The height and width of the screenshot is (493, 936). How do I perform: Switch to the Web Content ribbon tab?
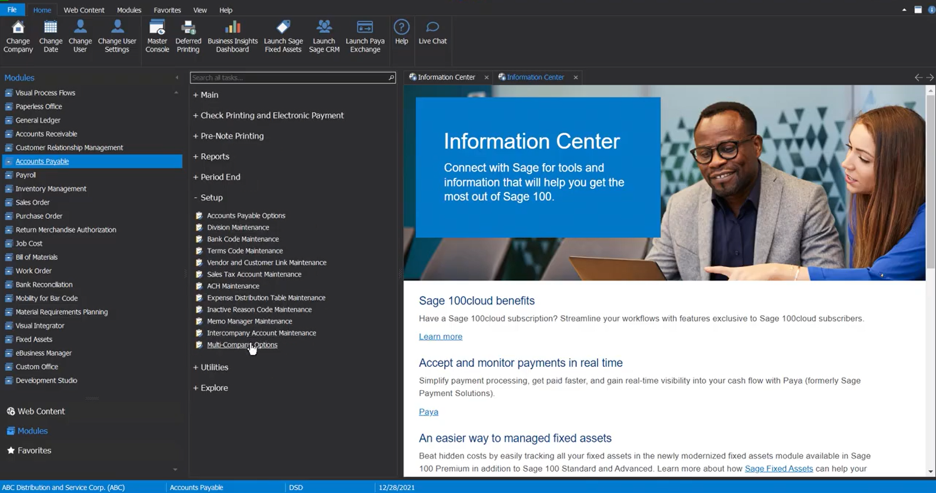click(x=84, y=10)
